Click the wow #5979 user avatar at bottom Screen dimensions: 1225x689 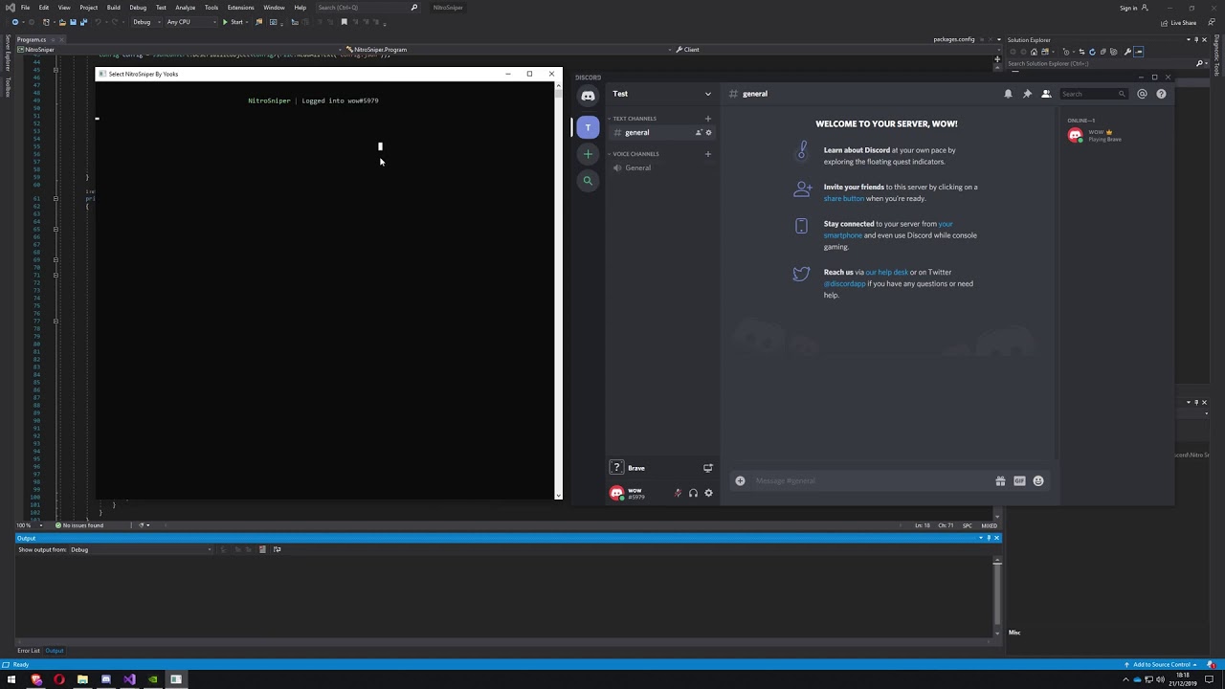617,494
